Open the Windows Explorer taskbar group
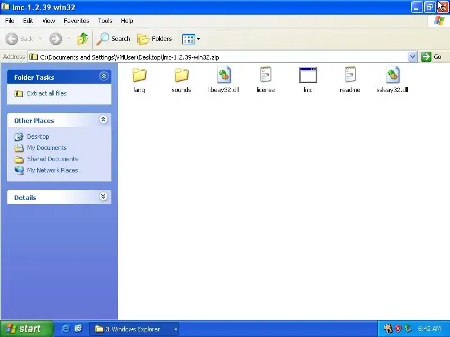 click(x=134, y=329)
